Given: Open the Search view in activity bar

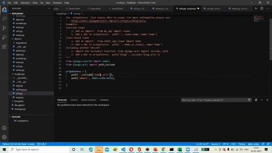Looking at the screenshot, I should coord(4,19).
